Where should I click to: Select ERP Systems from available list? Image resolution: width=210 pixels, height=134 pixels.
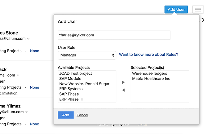click(x=71, y=89)
